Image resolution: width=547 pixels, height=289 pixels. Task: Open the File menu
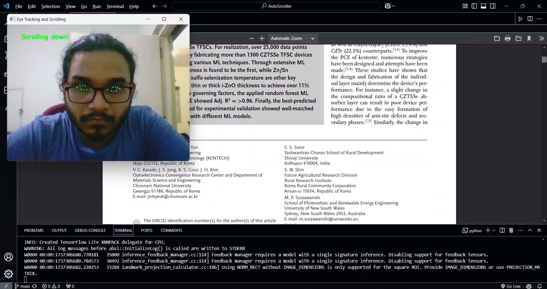point(19,6)
